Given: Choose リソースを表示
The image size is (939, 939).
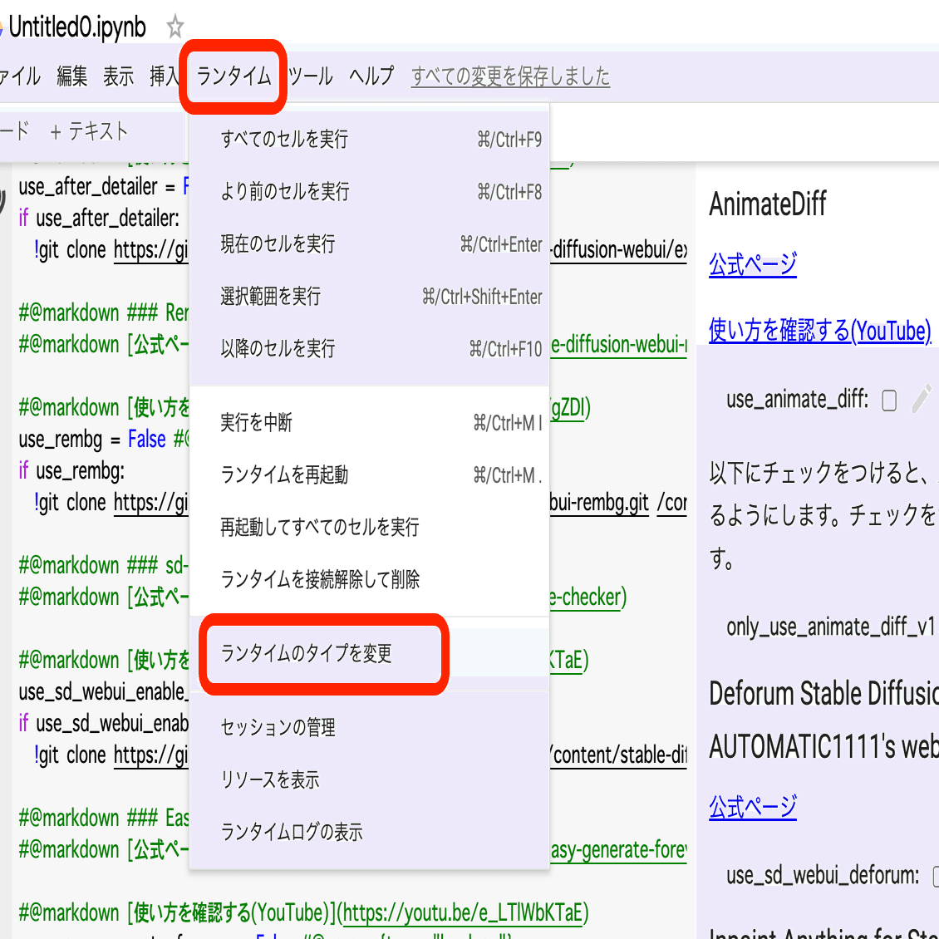Looking at the screenshot, I should 370,779.
